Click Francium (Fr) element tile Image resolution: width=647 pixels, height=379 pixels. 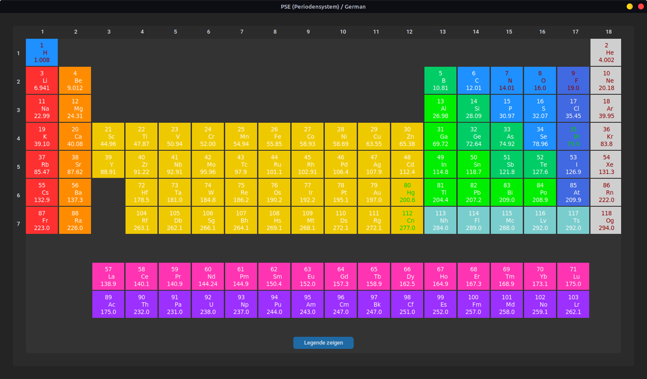pos(42,221)
